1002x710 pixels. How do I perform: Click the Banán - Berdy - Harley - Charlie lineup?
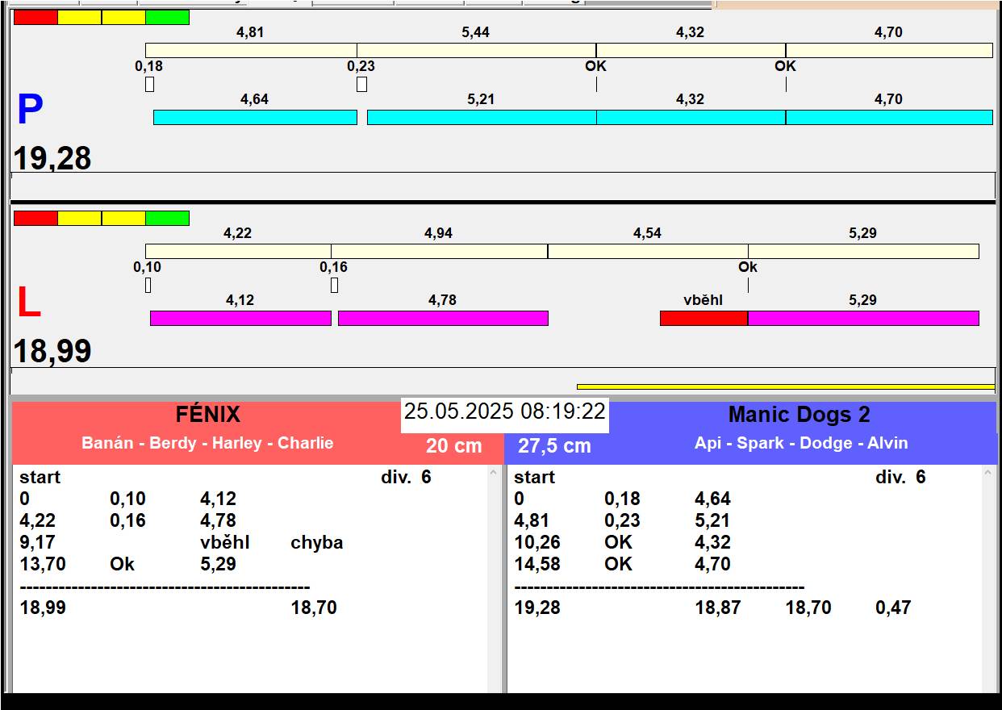point(207,443)
